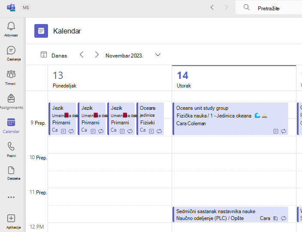Go to the previous week arrow beside Danas
This screenshot has height=232, width=302.
point(82,55)
